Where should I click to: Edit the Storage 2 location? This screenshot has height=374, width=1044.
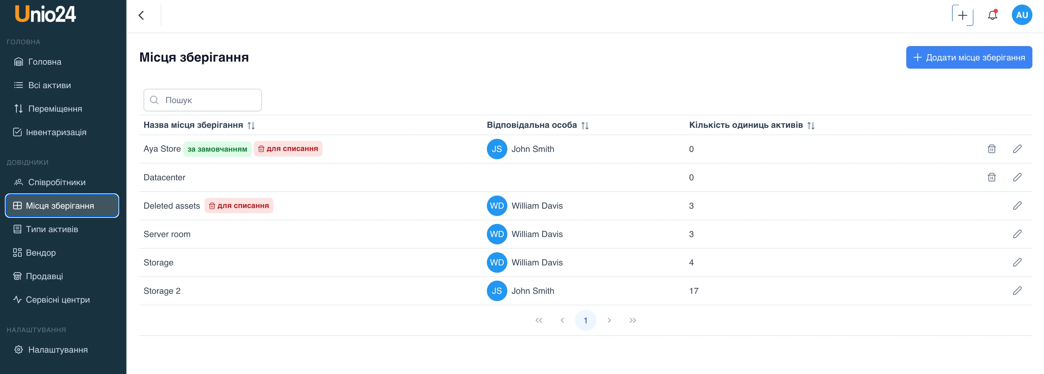1017,291
